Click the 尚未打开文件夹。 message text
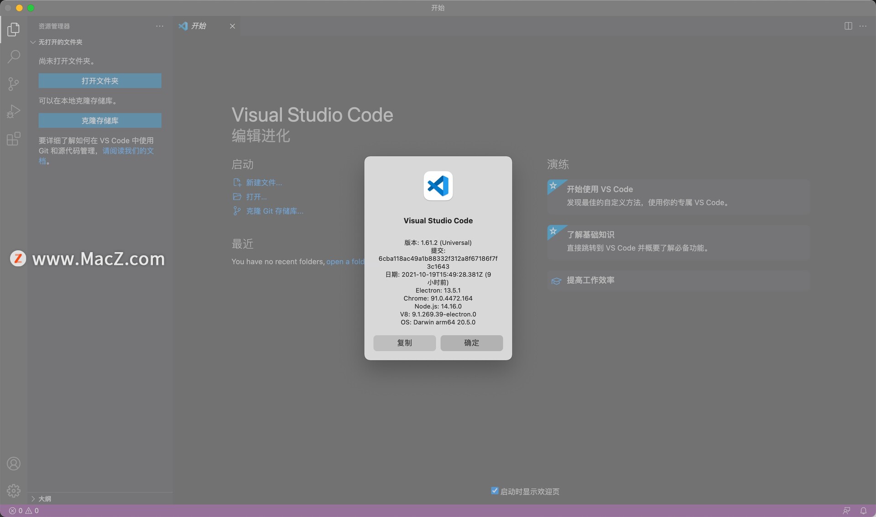Image resolution: width=876 pixels, height=517 pixels. (x=67, y=61)
